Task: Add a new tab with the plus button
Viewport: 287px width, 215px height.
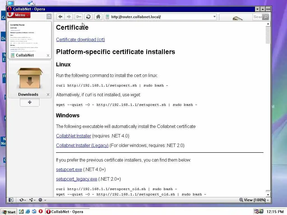Action: [x=30, y=102]
